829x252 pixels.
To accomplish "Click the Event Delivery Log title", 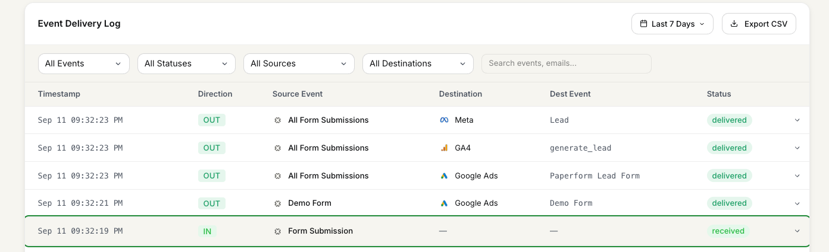I will point(79,24).
